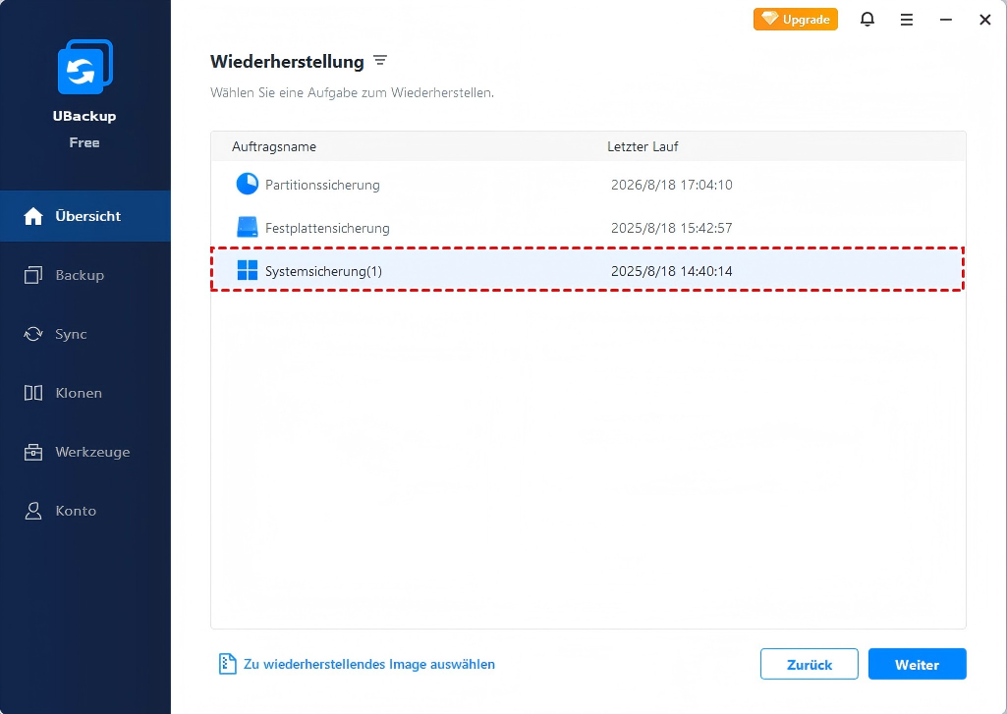Go to the Übersicht tab
The image size is (1007, 714).
point(86,216)
